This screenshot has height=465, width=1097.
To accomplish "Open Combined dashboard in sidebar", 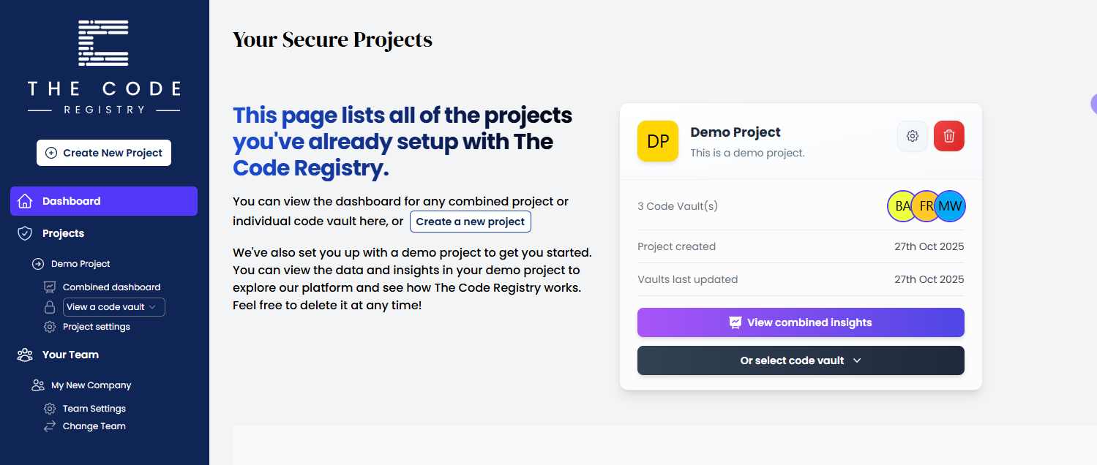I will (111, 287).
